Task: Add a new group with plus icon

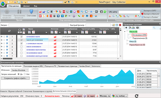Action: pos(126,28)
